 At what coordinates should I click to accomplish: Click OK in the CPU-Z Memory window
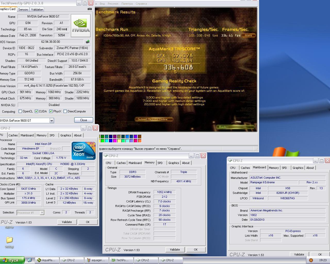[196, 250]
